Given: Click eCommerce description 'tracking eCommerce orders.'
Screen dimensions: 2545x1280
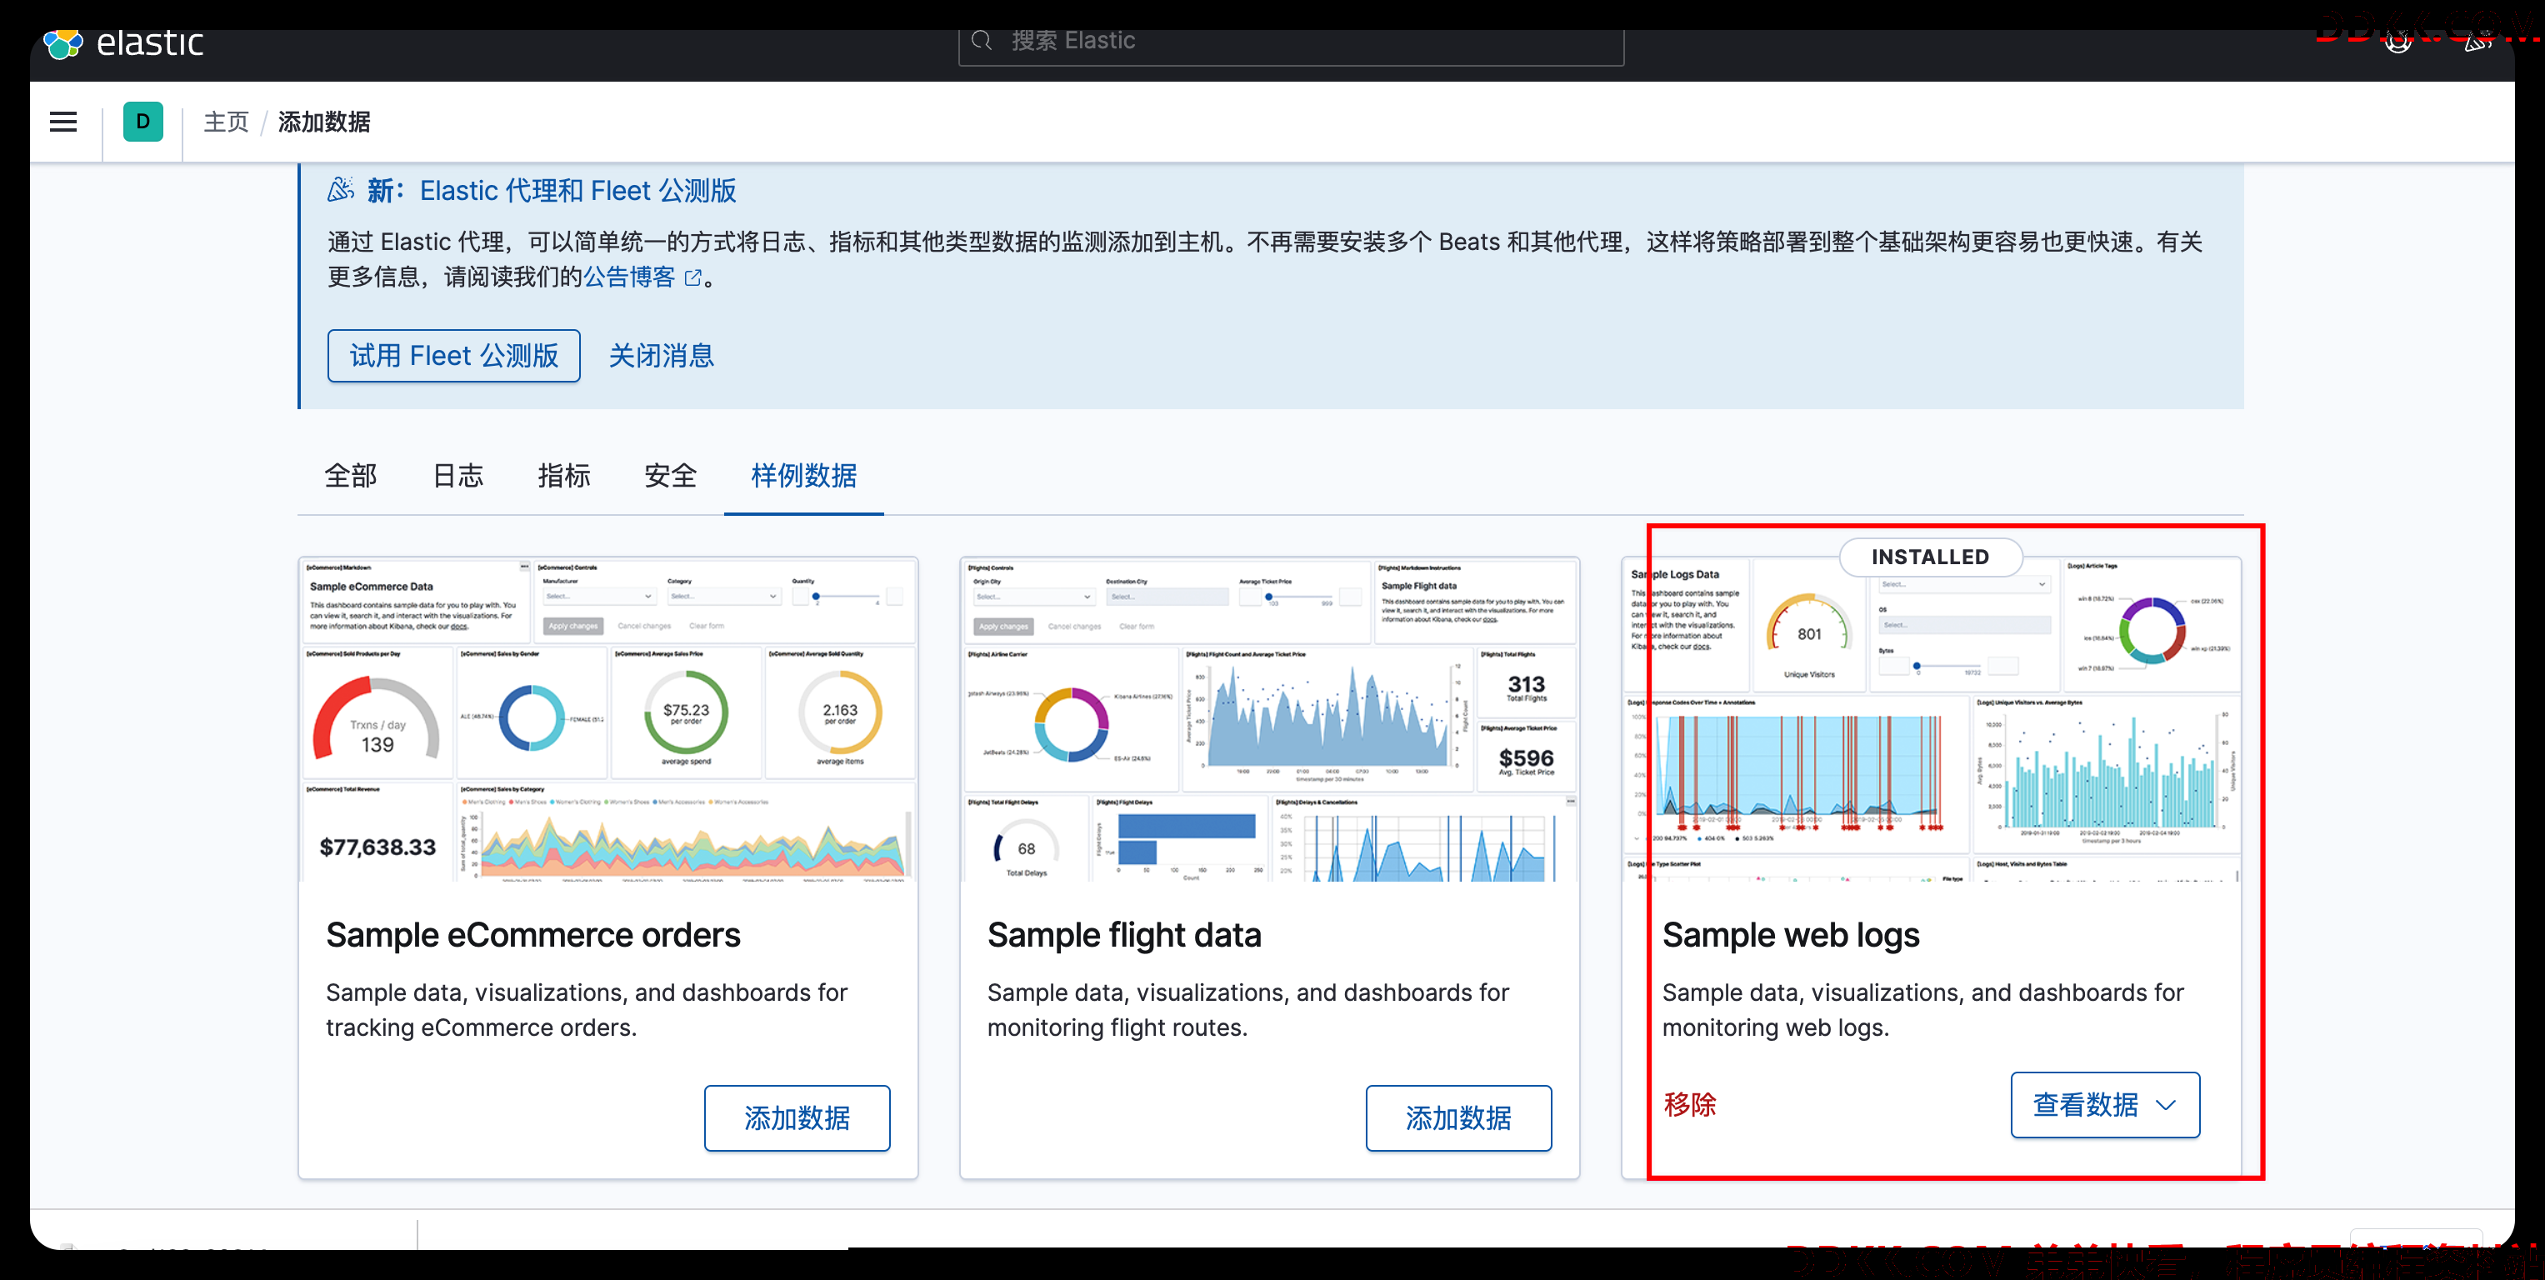Looking at the screenshot, I should point(481,1028).
